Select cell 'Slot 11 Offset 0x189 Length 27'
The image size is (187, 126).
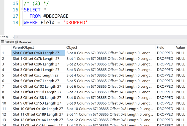(x=38, y=114)
